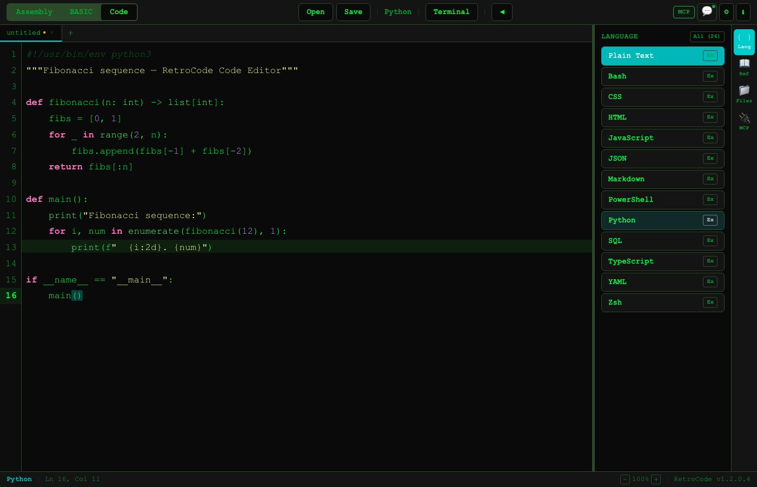
Task: Toggle the Ex badge on JSON language
Action: coord(710,159)
